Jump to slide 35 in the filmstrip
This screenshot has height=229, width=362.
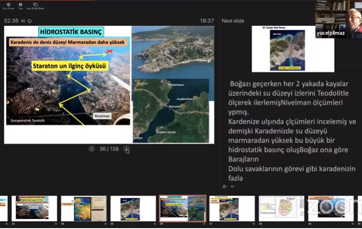pos(133,208)
